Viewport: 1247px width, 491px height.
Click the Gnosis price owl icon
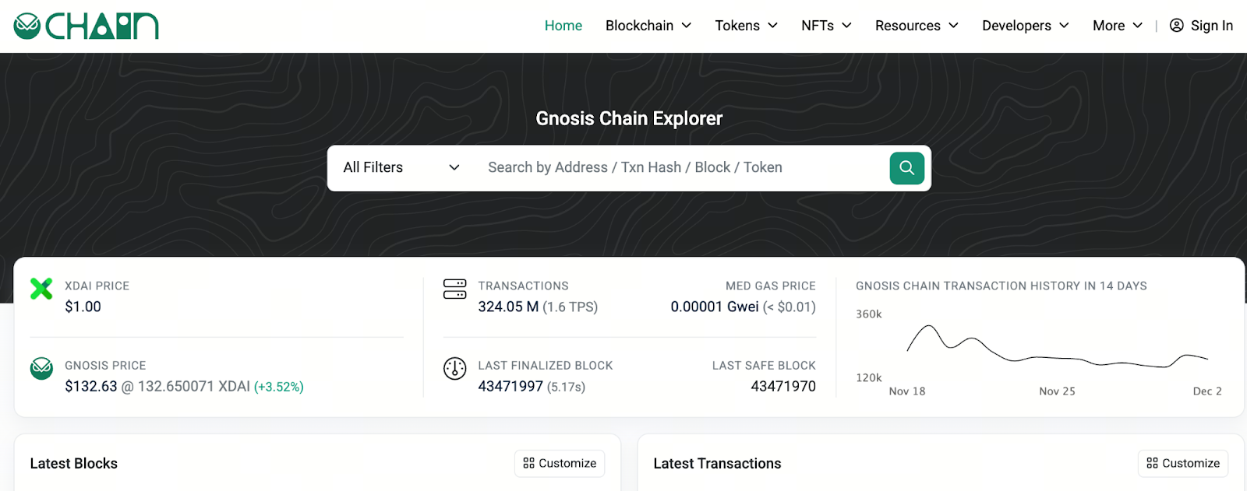pos(41,368)
